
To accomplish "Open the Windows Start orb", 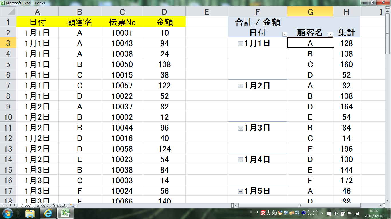I will [x=8, y=213].
